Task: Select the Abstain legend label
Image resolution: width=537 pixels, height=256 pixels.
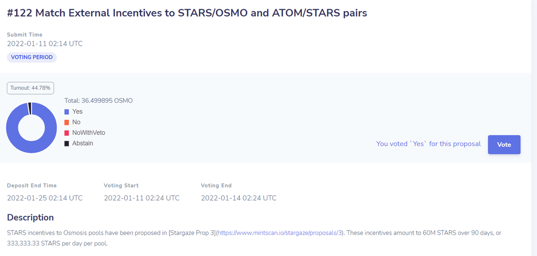Action: tap(83, 143)
